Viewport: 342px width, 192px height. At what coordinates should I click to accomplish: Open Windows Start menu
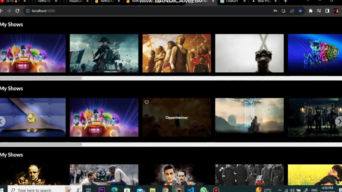click(x=2, y=190)
